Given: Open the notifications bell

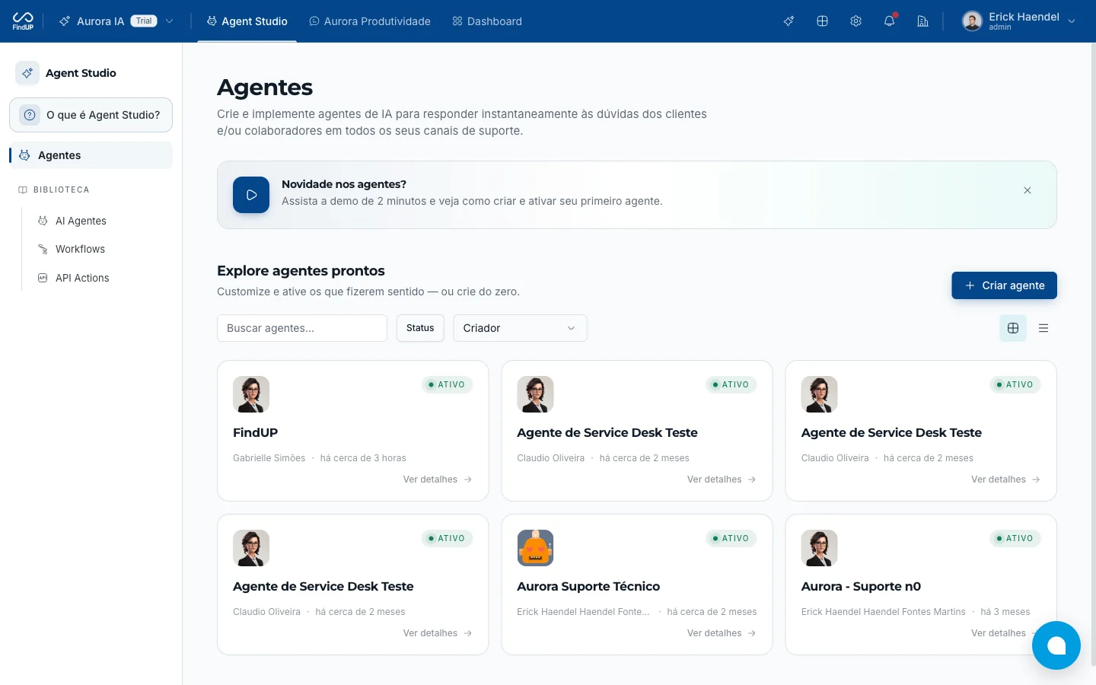Looking at the screenshot, I should (889, 21).
